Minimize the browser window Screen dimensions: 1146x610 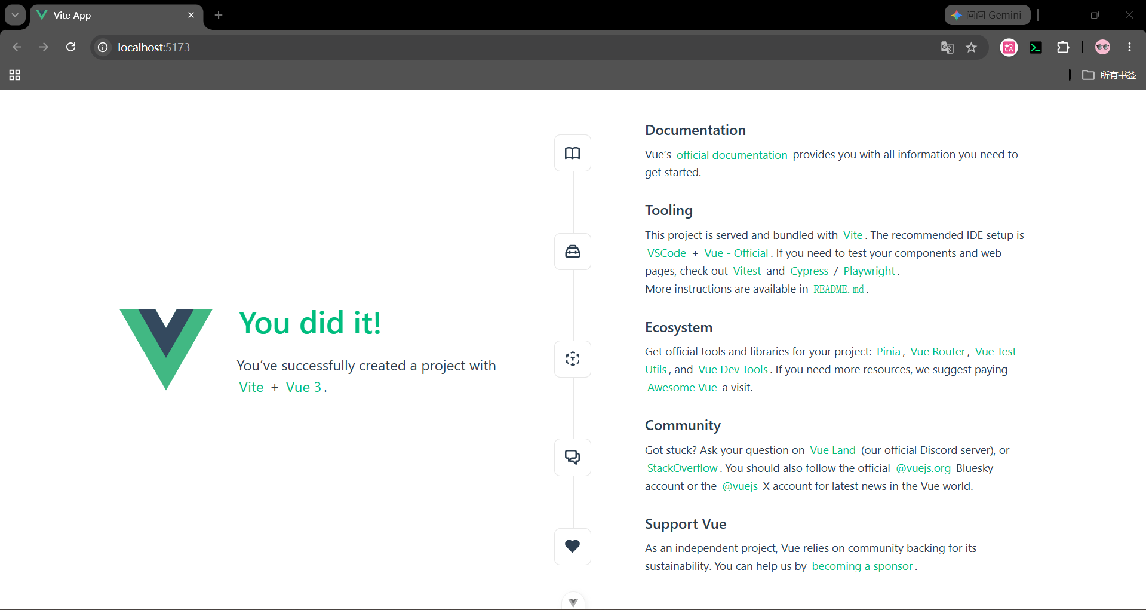click(1061, 15)
